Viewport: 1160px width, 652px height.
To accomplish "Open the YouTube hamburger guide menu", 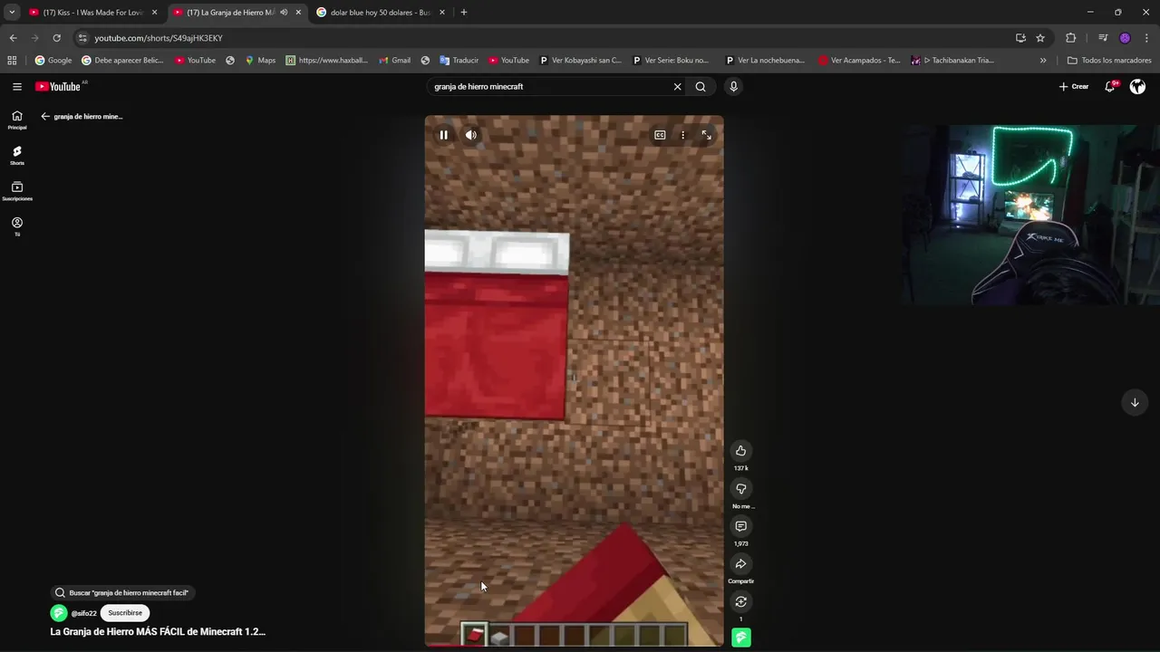I will (17, 87).
